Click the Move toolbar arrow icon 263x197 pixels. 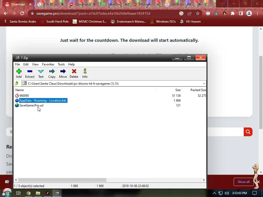(63, 73)
